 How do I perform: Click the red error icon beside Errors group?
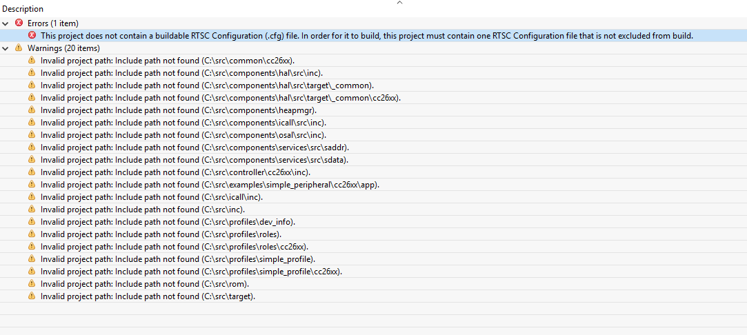point(19,23)
